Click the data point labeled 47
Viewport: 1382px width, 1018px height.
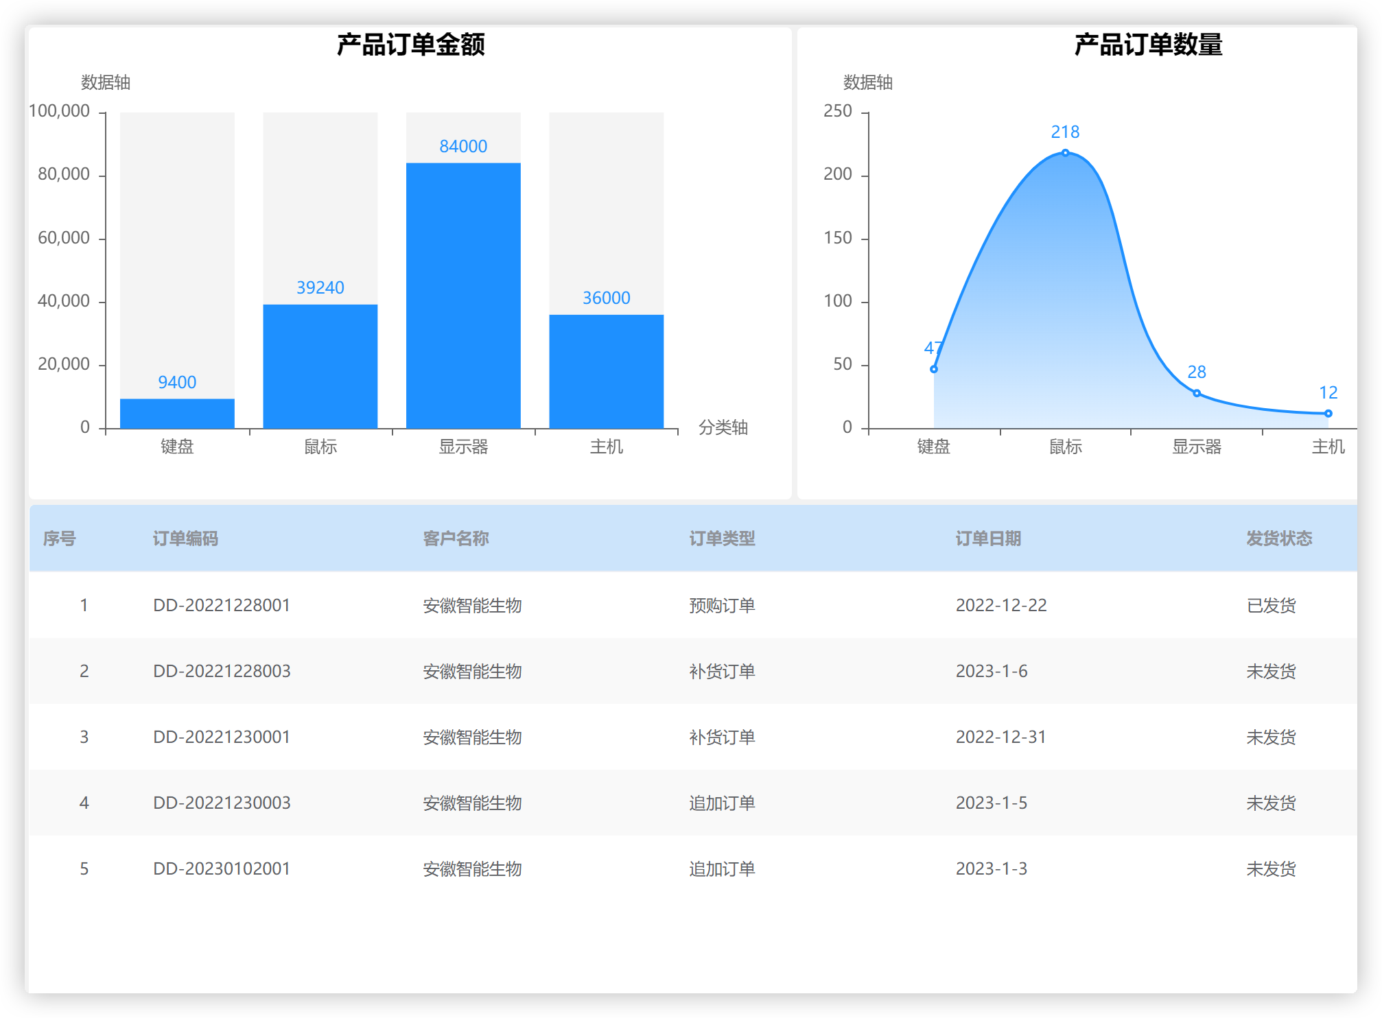[934, 369]
